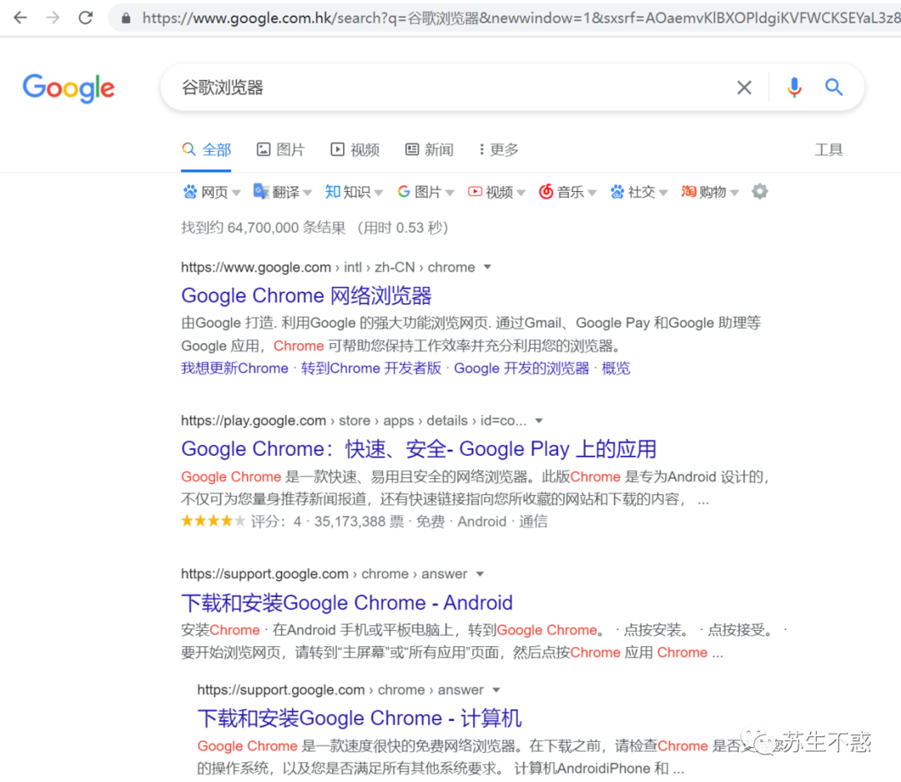This screenshot has height=782, width=901.
Task: Click the https://www.google.com breadcrumb text
Action: pyautogui.click(x=256, y=267)
